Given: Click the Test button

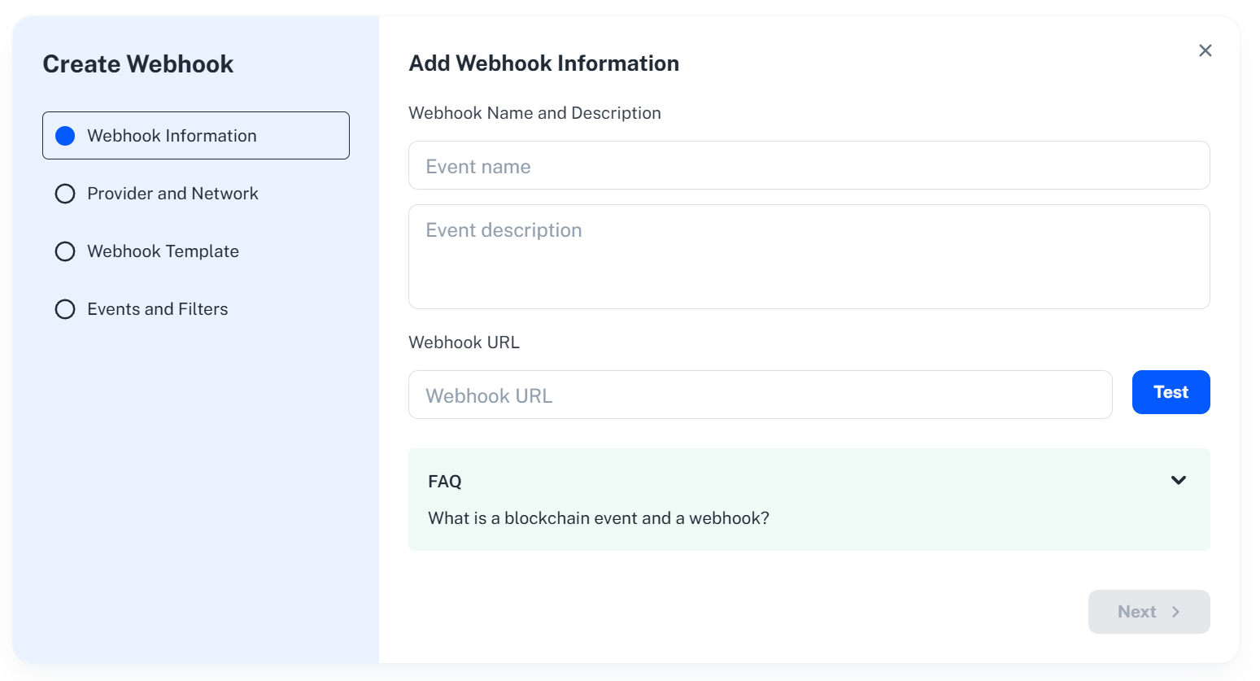Looking at the screenshot, I should (1171, 392).
